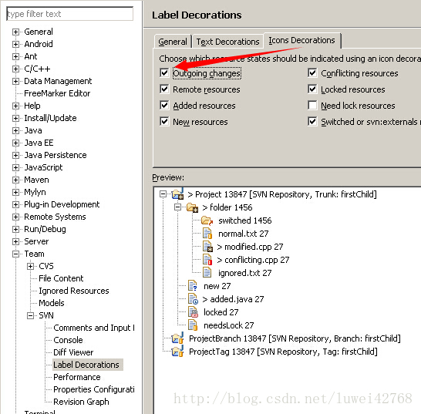Switch to the Text Decorations tab
Viewport: 421px width, 414px height.
click(x=227, y=42)
